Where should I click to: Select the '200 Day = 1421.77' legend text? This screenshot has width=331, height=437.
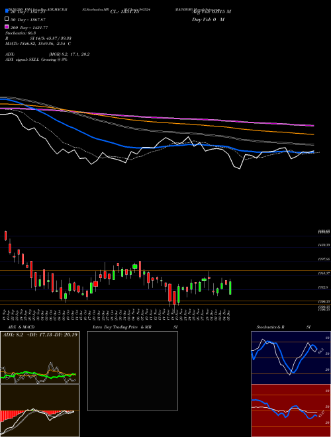[x=29, y=28]
